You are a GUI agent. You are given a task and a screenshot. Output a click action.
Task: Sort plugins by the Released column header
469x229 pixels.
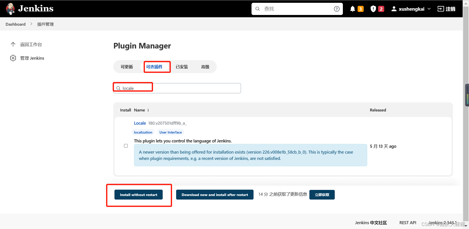(x=378, y=110)
